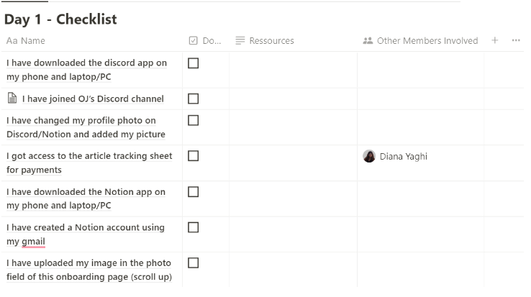
Task: Click the plus icon to add column
Action: pos(495,40)
